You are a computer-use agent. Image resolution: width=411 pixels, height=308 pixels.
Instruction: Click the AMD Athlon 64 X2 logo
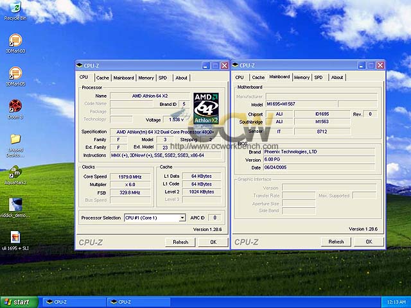coord(206,108)
